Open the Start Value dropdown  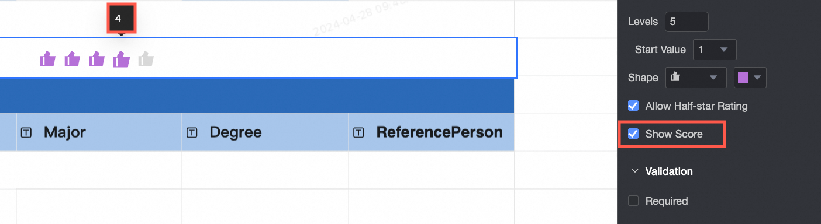click(714, 50)
